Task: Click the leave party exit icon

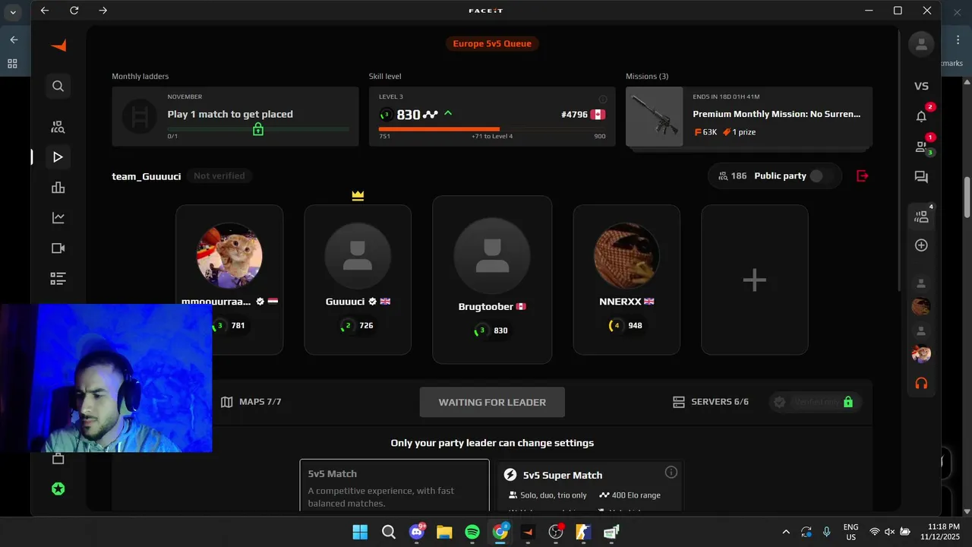Action: (862, 175)
